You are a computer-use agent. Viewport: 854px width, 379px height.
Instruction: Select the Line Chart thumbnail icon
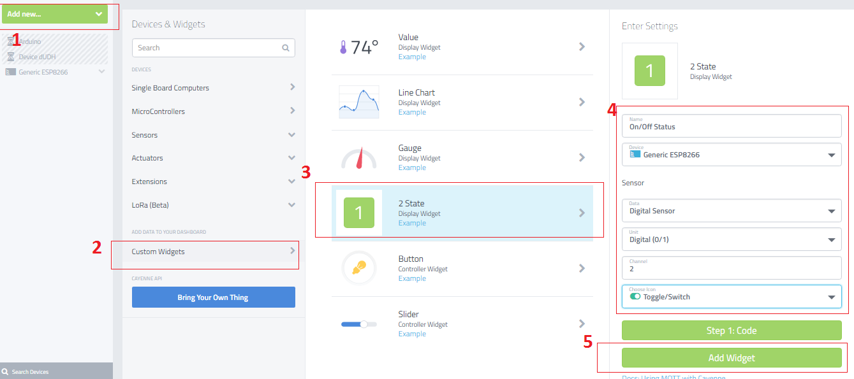pos(358,102)
